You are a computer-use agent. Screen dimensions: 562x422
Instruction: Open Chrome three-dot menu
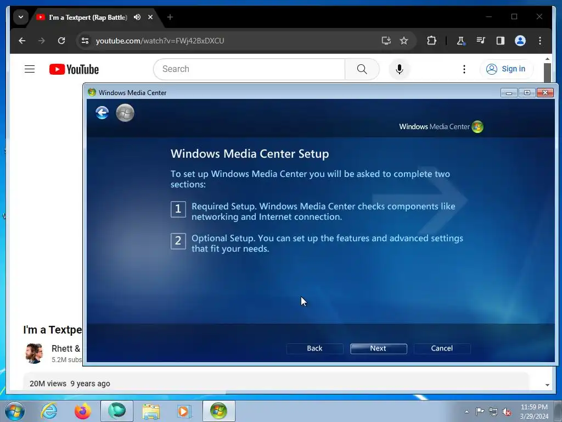(540, 41)
